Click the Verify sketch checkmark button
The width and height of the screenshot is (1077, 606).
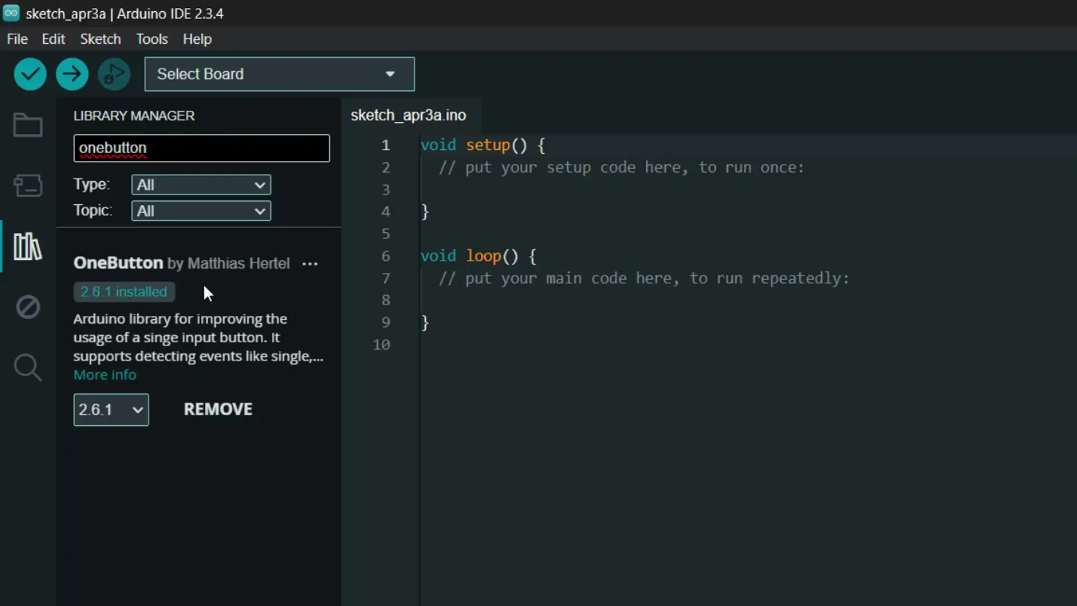30,74
